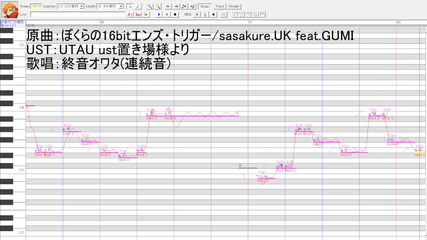The height and width of the screenshot is (240, 427).
Task: Click measure marker 100 on the ruler
Action: coord(102,22)
